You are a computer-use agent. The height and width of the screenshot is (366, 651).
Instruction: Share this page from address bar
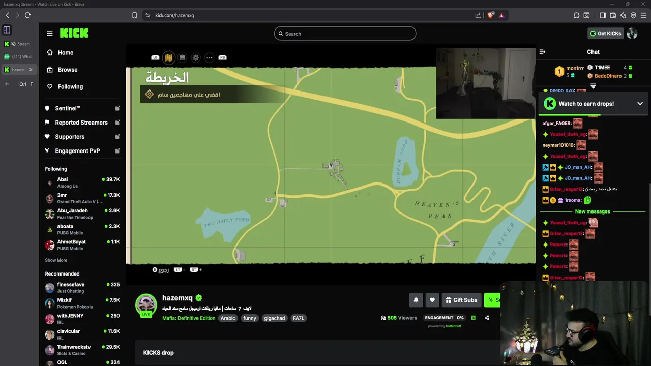(x=478, y=15)
